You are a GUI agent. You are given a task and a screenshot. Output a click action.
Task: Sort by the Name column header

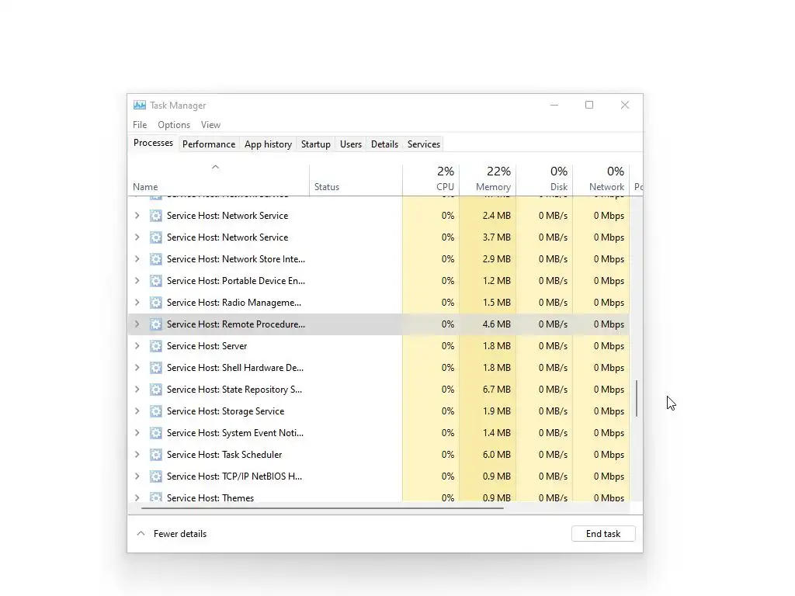click(x=218, y=179)
